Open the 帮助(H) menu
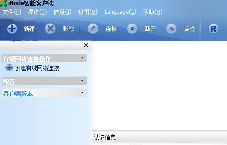Screen dimensions: 227x145 pos(153,12)
